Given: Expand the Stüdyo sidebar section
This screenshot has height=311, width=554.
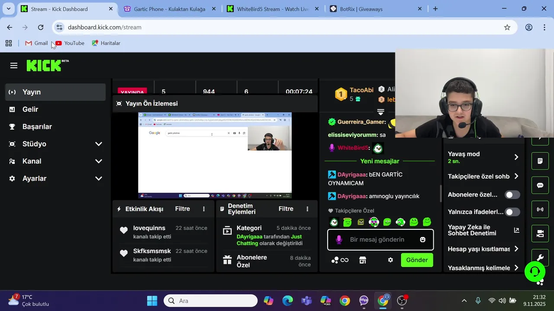Looking at the screenshot, I should tap(98, 144).
